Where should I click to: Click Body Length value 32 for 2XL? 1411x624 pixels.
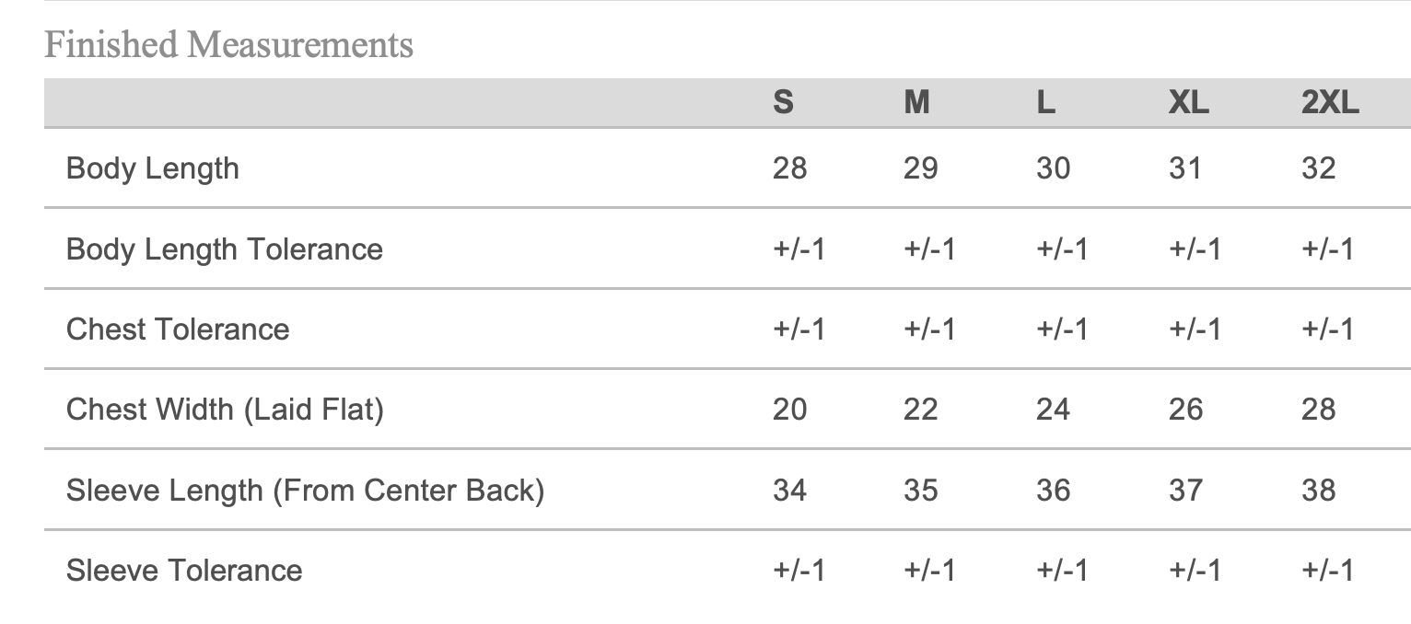(1318, 168)
